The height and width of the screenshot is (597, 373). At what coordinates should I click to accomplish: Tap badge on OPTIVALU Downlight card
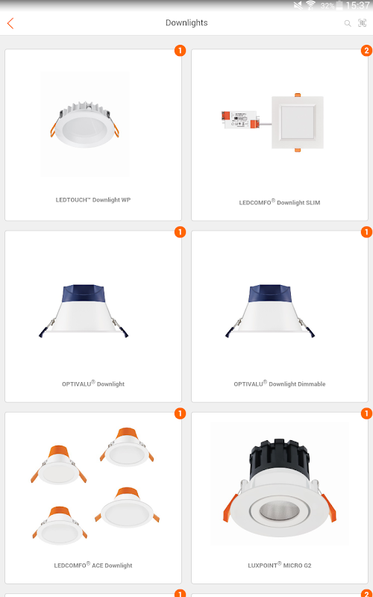180,232
